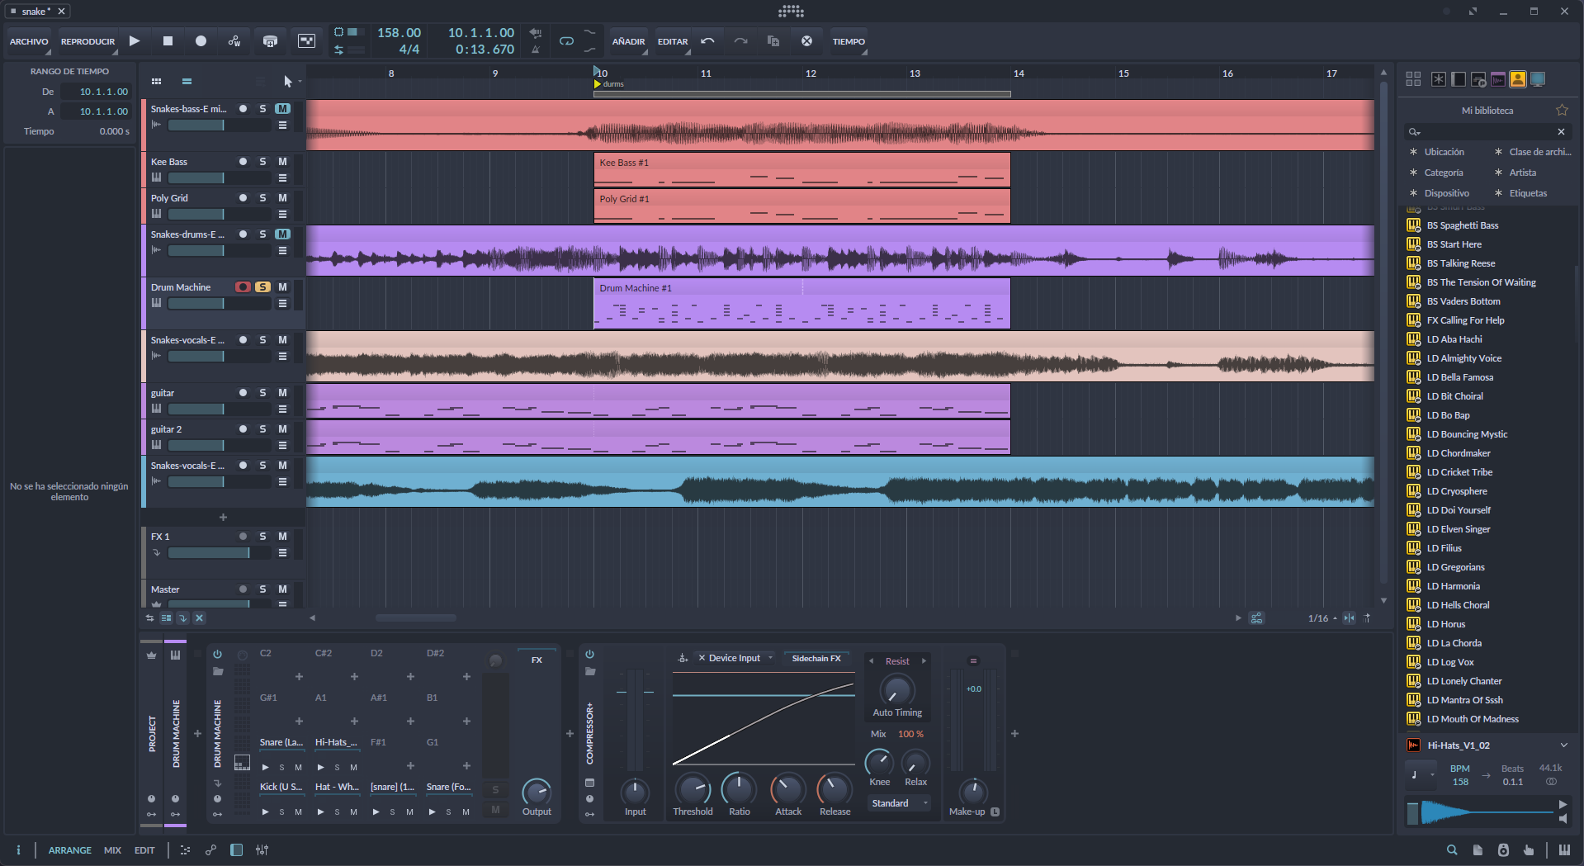Favorite Mi biblioteca with star
This screenshot has width=1584, height=866.
pyautogui.click(x=1562, y=110)
